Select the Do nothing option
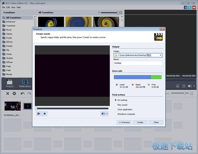Screen dimensions: 198x154 [x=121, y=100]
